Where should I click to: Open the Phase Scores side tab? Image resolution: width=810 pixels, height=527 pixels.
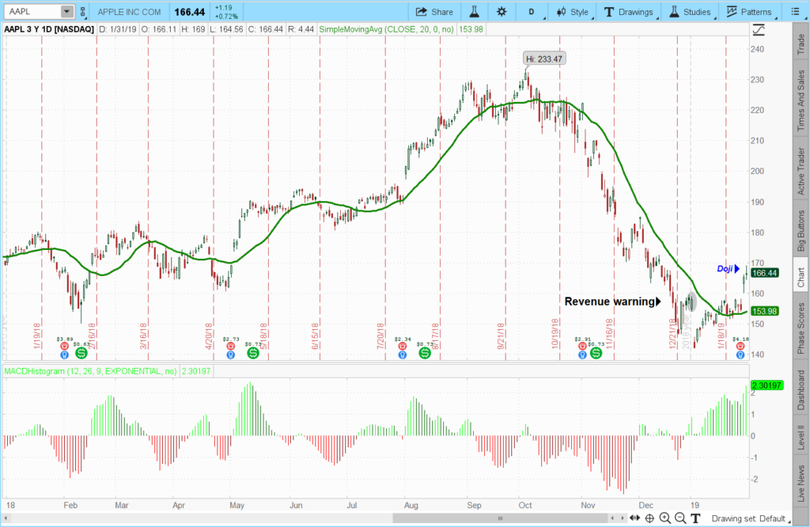(x=801, y=328)
